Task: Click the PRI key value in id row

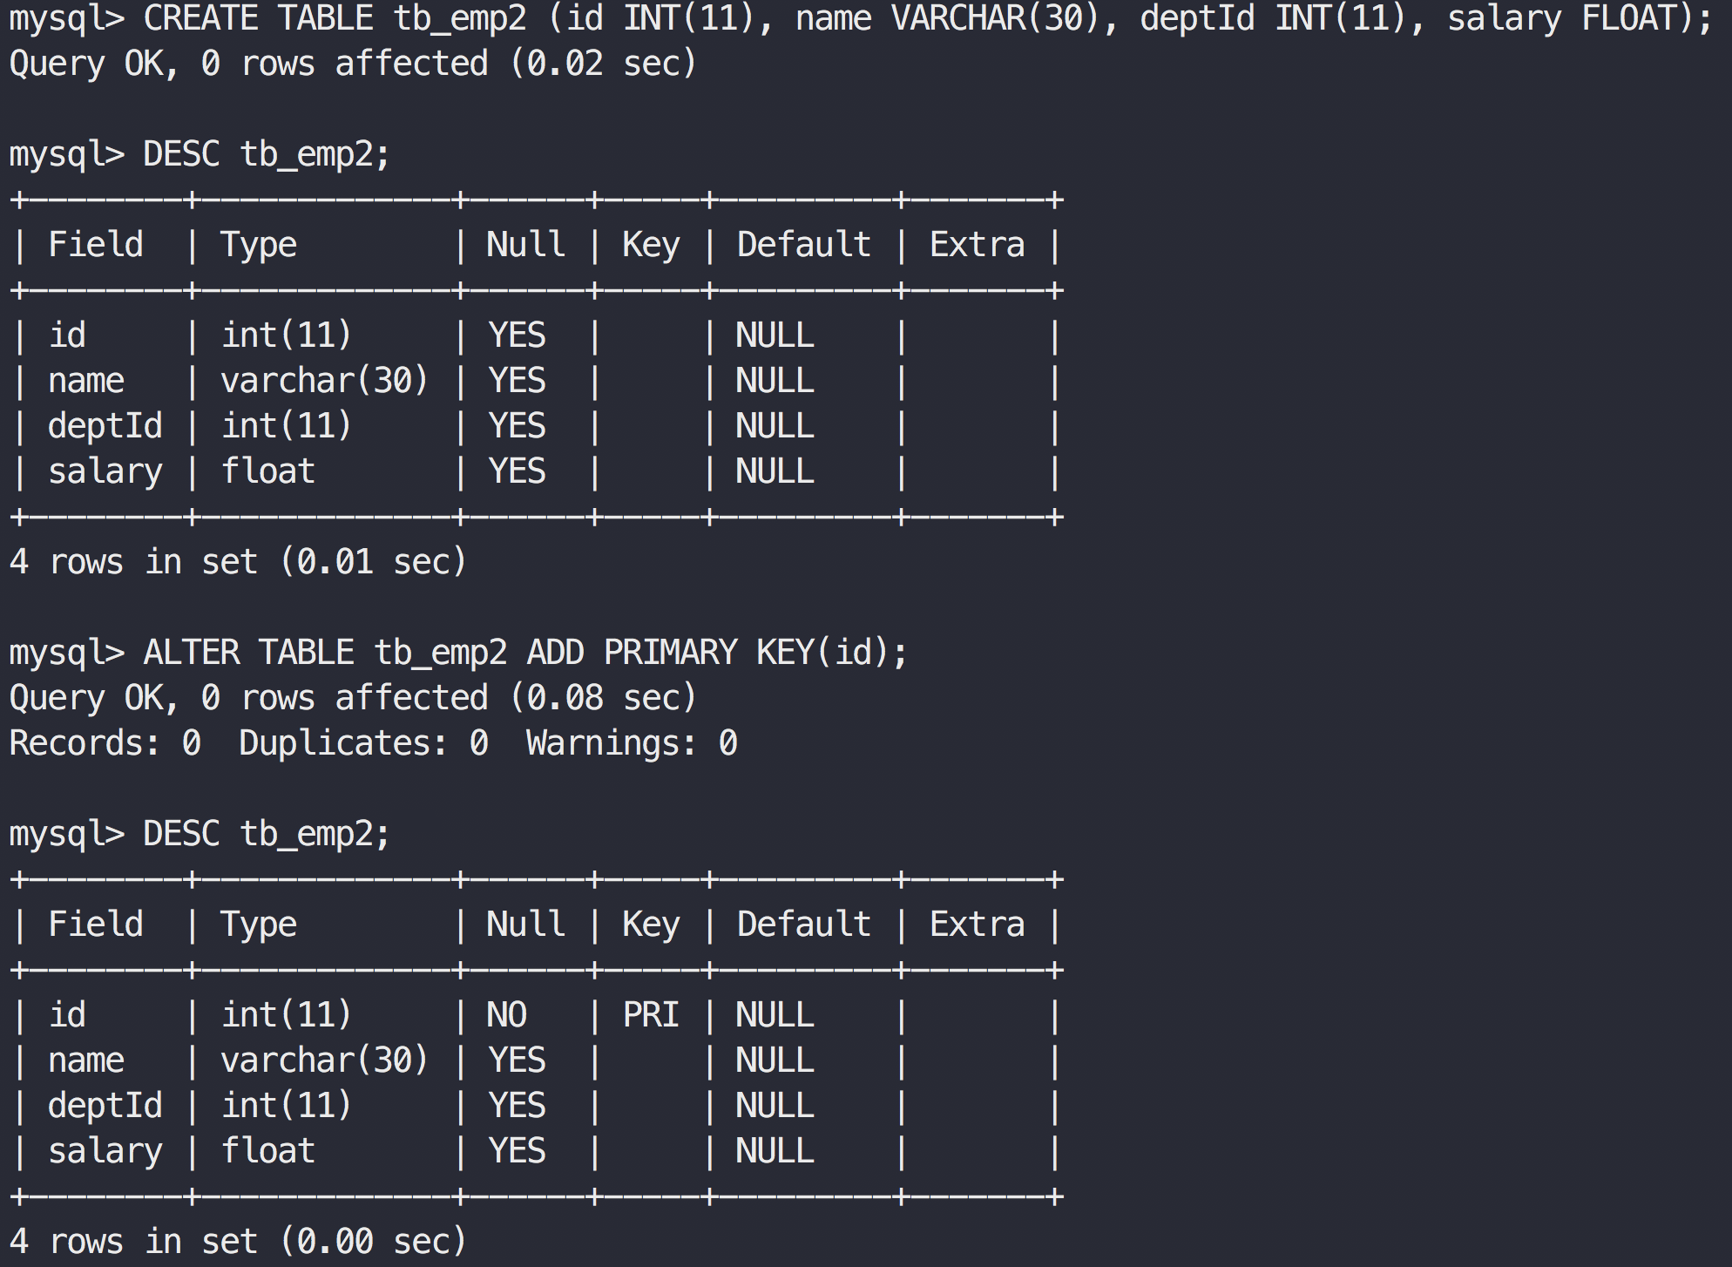Action: coord(651,1015)
